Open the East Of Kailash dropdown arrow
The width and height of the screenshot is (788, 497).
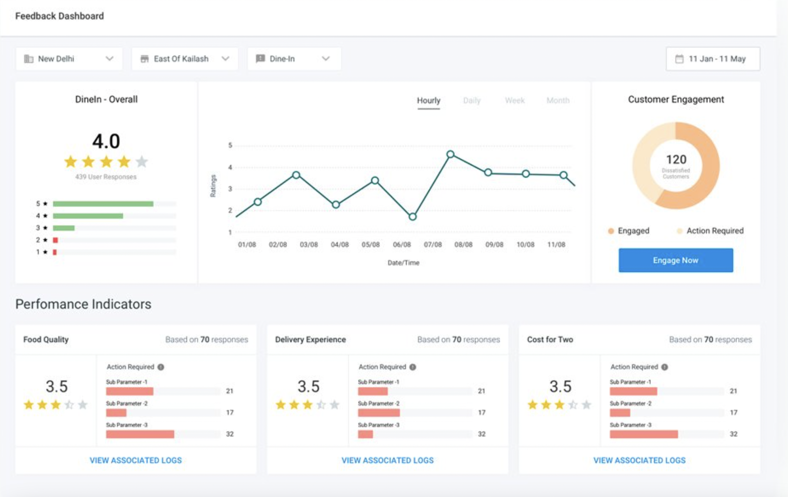[x=226, y=59]
